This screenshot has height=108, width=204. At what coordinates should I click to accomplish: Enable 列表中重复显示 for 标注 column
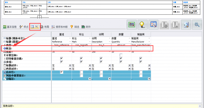(x=81, y=75)
